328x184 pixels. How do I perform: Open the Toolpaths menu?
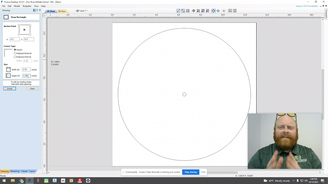[27, 6]
